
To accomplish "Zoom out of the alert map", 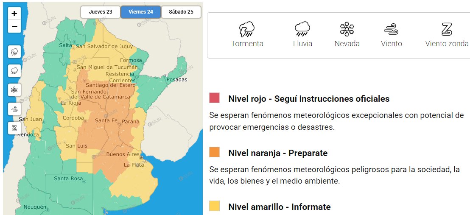I will (14, 26).
